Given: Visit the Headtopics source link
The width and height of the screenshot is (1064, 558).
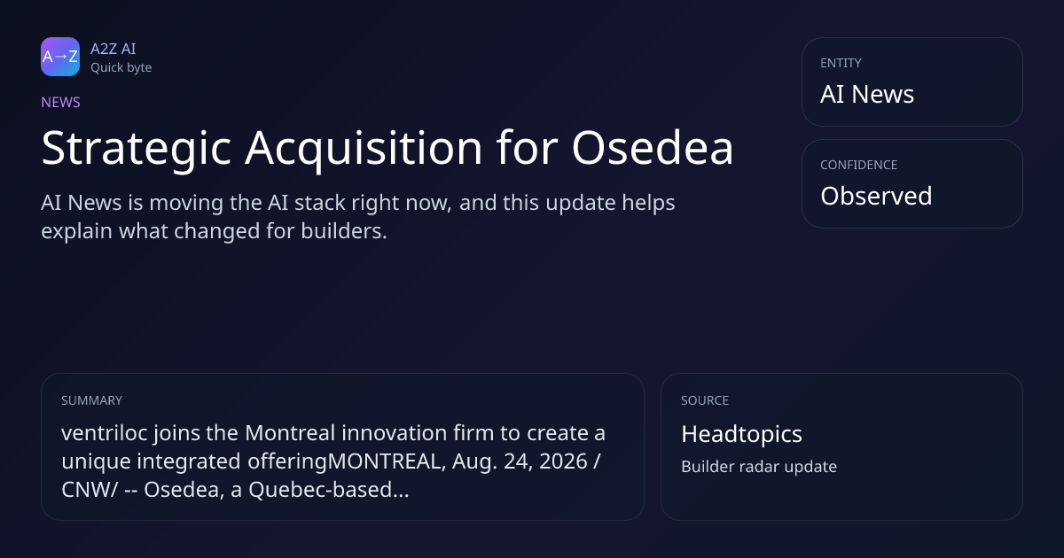Looking at the screenshot, I should pyautogui.click(x=741, y=434).
